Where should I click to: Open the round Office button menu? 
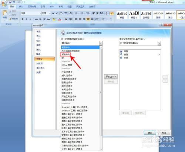pyautogui.click(x=4, y=4)
